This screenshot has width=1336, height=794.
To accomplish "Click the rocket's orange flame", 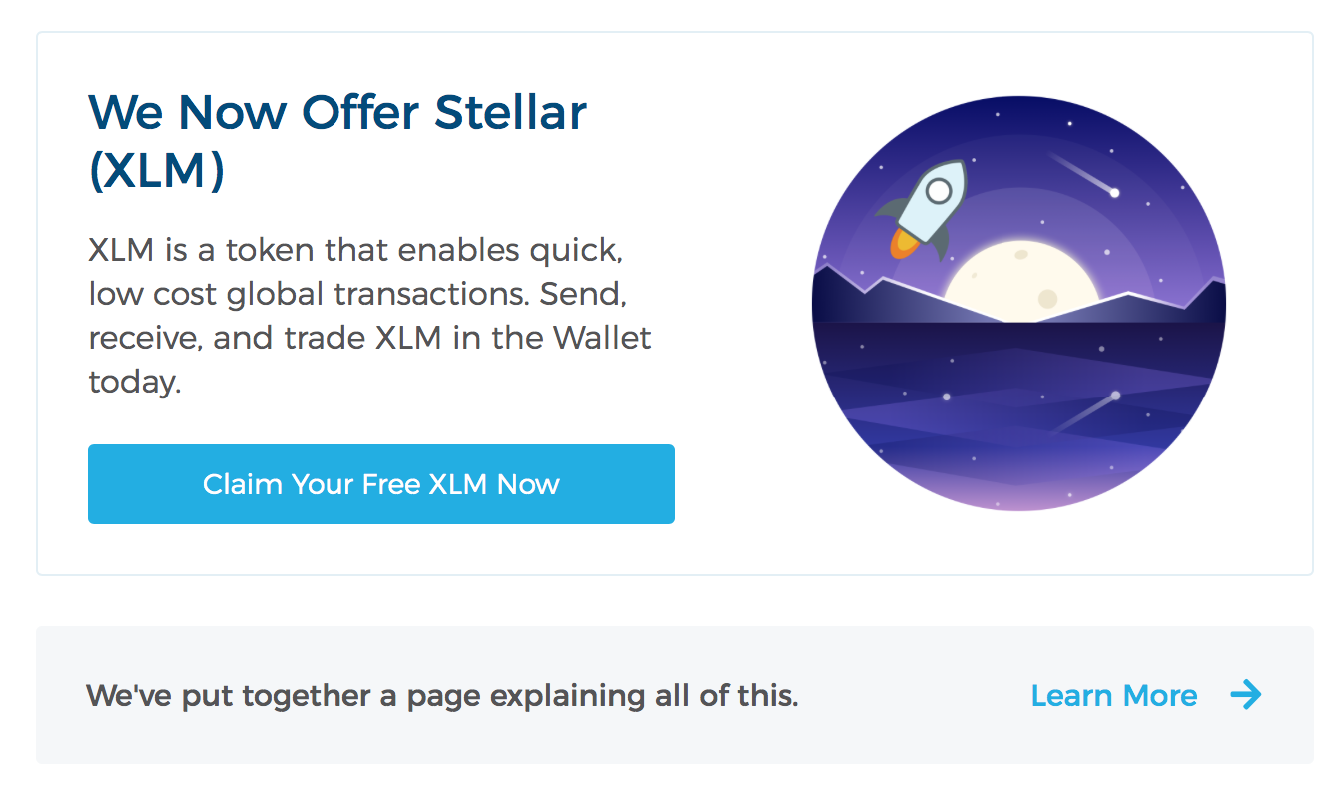I will click(904, 243).
